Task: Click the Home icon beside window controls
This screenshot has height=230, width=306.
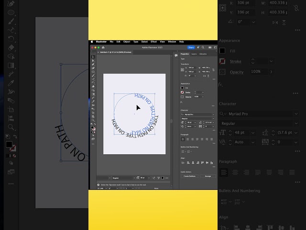Action: tap(103, 47)
